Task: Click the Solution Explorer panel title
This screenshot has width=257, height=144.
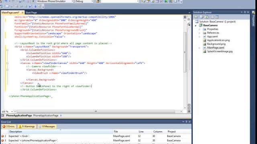Action: [x=202, y=12]
